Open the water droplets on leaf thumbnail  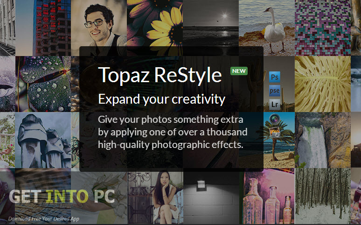coord(43,84)
